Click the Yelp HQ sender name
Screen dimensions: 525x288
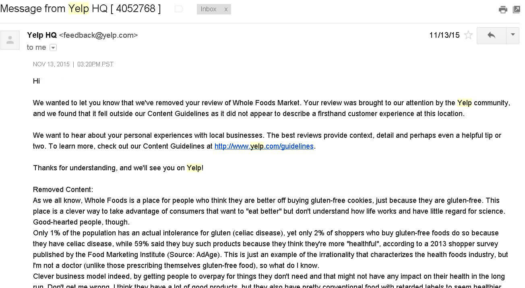(42, 35)
